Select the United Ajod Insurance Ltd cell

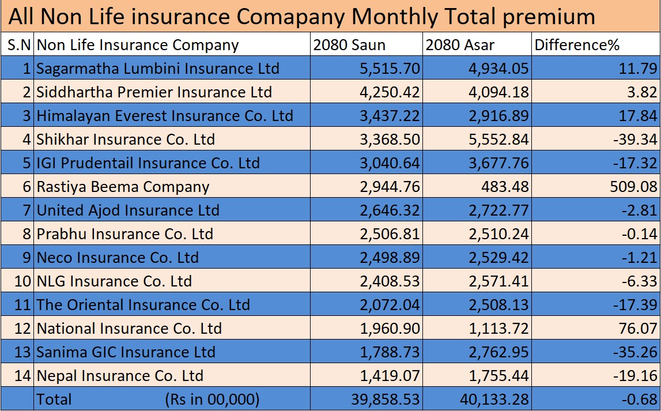pyautogui.click(x=128, y=210)
